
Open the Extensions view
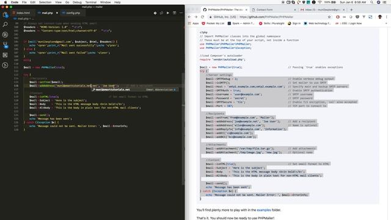point(5,55)
